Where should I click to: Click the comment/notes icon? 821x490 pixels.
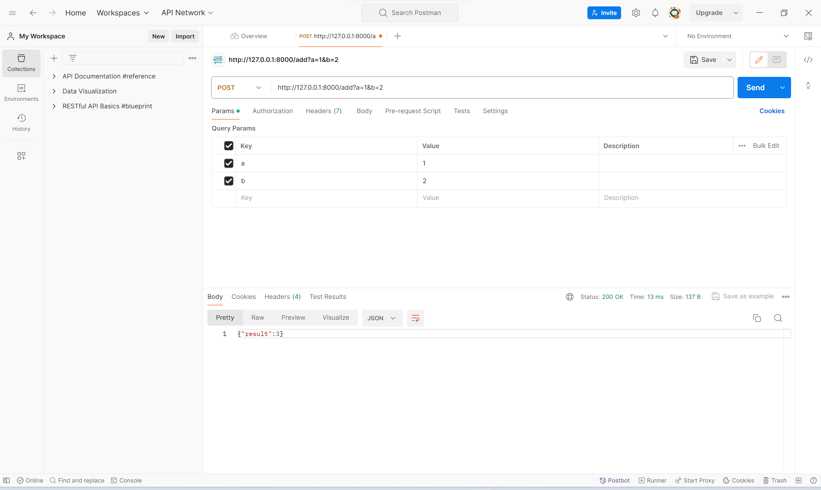[x=777, y=60]
